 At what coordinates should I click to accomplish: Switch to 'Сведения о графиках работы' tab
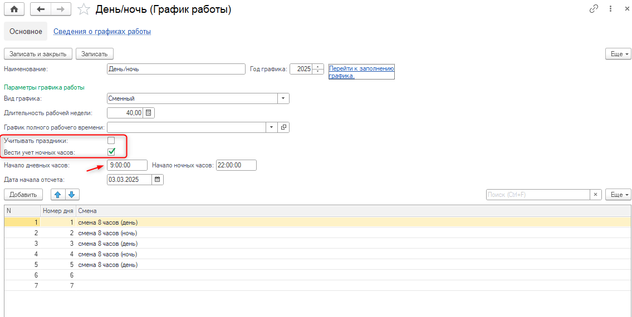pos(102,32)
